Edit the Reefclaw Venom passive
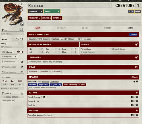Screen dimensions: 142x124 [x=134, y=115]
